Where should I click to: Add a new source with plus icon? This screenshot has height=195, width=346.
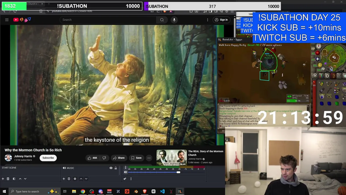click(64, 179)
